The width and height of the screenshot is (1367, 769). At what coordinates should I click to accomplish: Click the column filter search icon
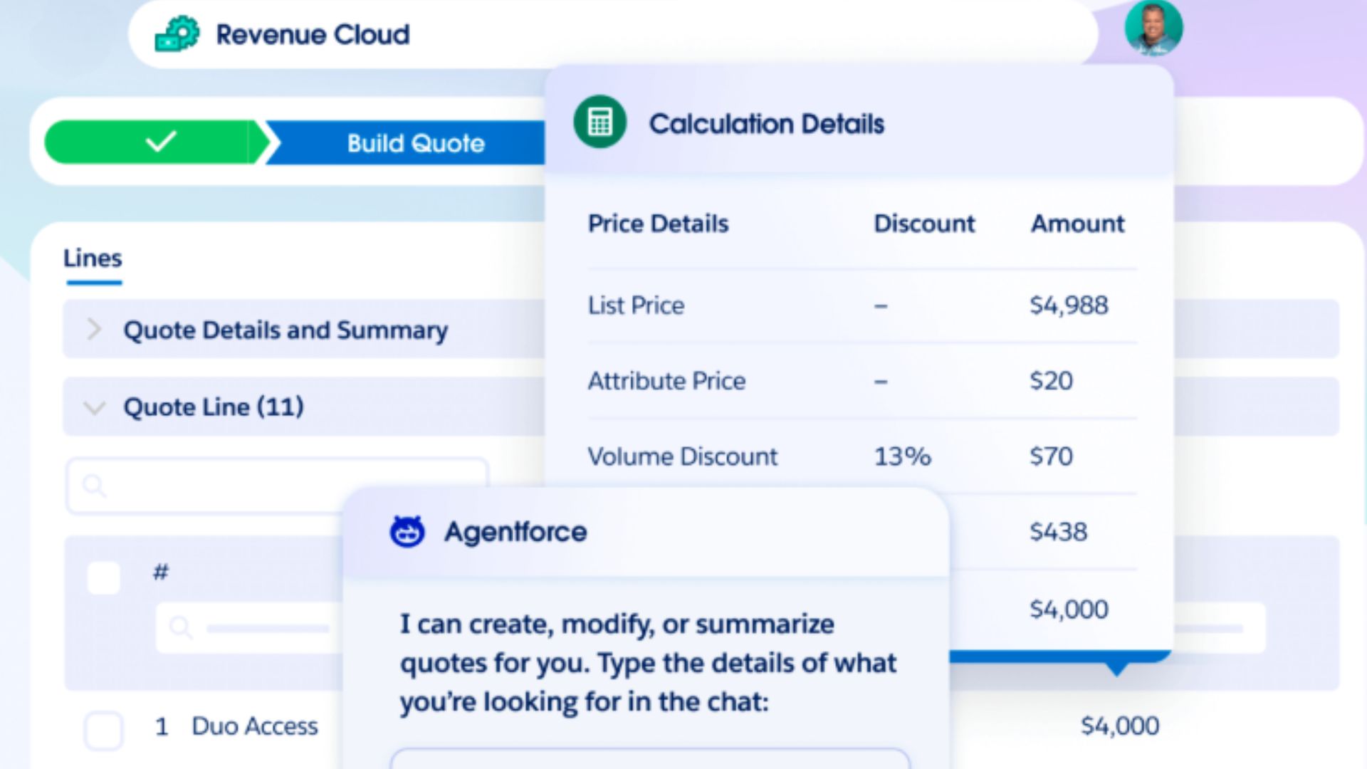(180, 628)
